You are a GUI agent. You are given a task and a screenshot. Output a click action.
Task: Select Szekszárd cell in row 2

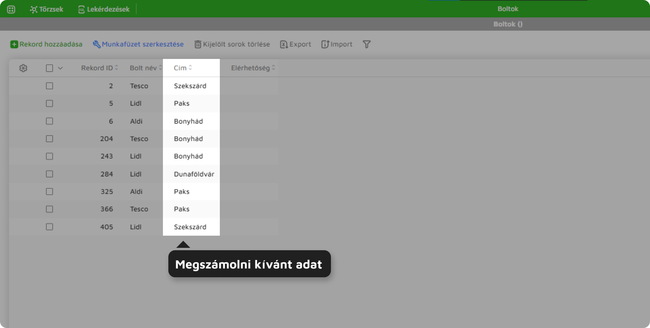[x=190, y=86]
